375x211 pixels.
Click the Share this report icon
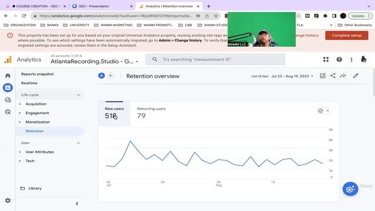coord(333,76)
